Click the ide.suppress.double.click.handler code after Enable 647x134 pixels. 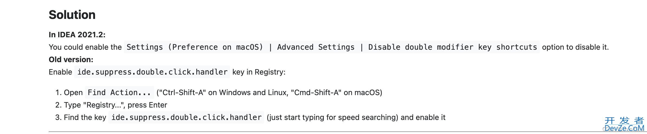point(152,72)
